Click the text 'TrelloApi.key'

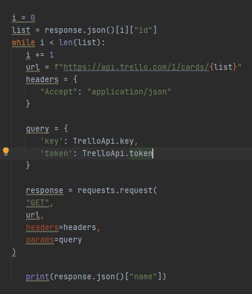[103, 141]
